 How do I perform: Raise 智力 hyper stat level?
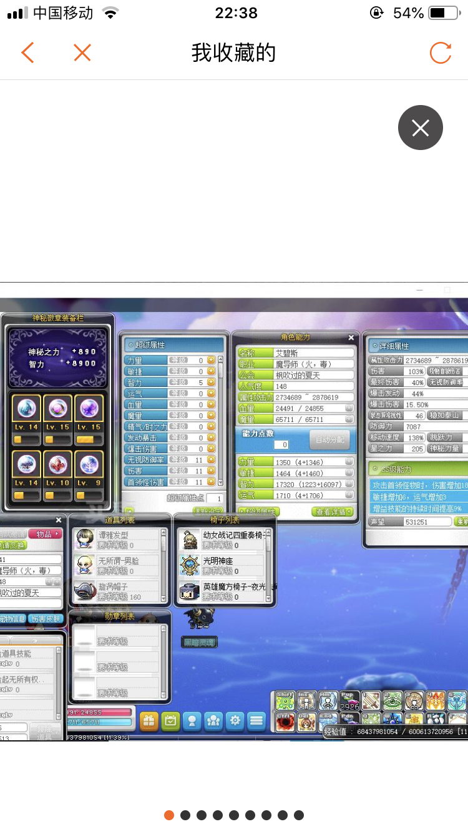point(211,383)
